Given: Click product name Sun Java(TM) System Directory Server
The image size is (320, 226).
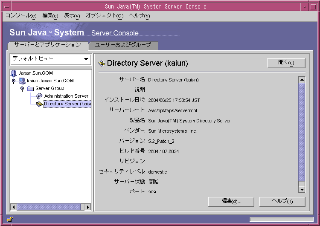Looking at the screenshot, I should click(189, 121).
